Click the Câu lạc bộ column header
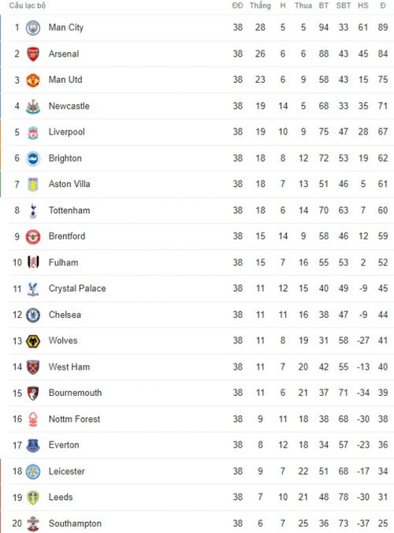Image resolution: width=394 pixels, height=533 pixels. click(27, 6)
